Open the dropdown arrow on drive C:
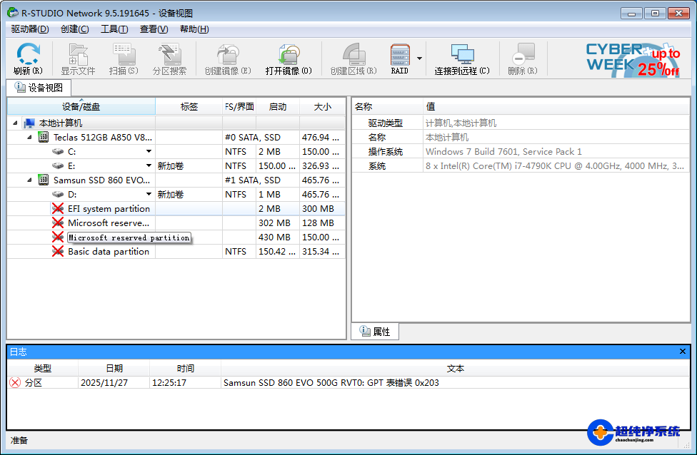697x455 pixels. point(149,152)
